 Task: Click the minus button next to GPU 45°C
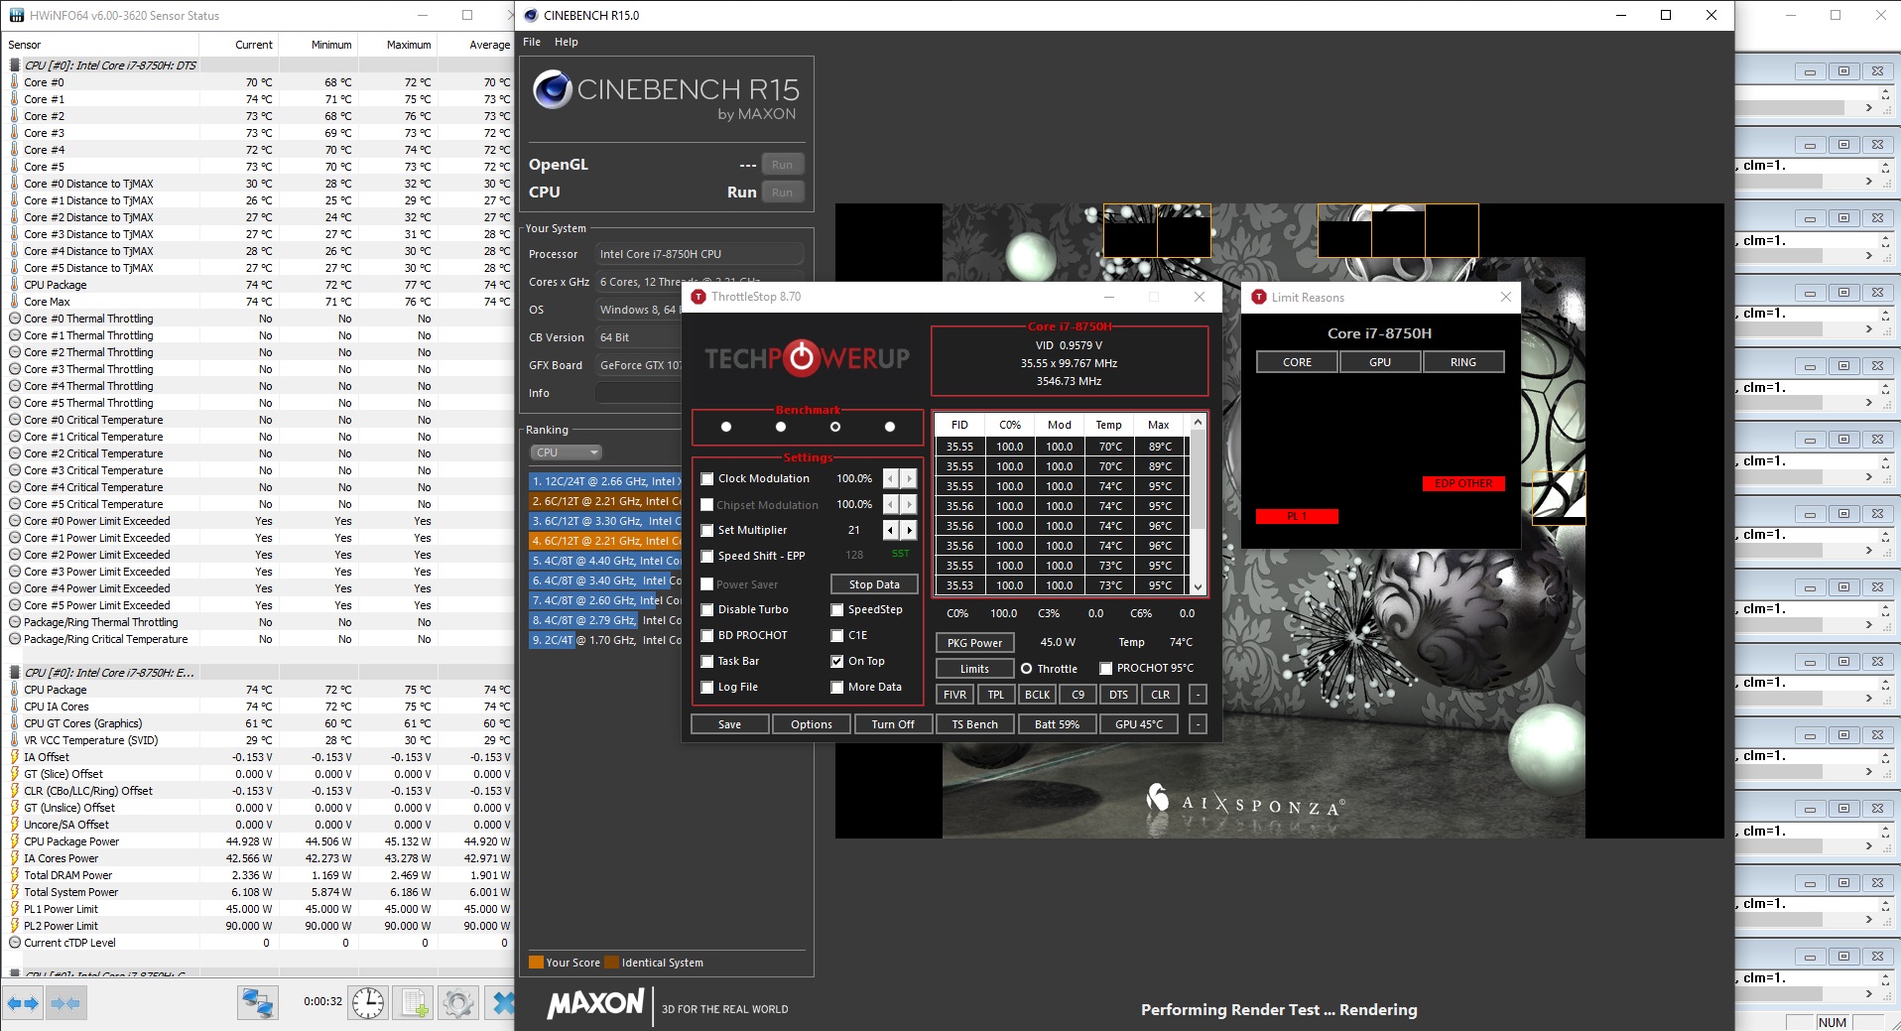point(1198,724)
